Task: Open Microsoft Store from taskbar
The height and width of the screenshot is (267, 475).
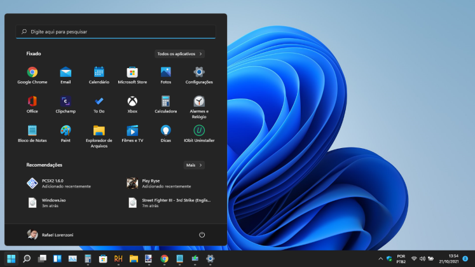Action: pyautogui.click(x=103, y=259)
